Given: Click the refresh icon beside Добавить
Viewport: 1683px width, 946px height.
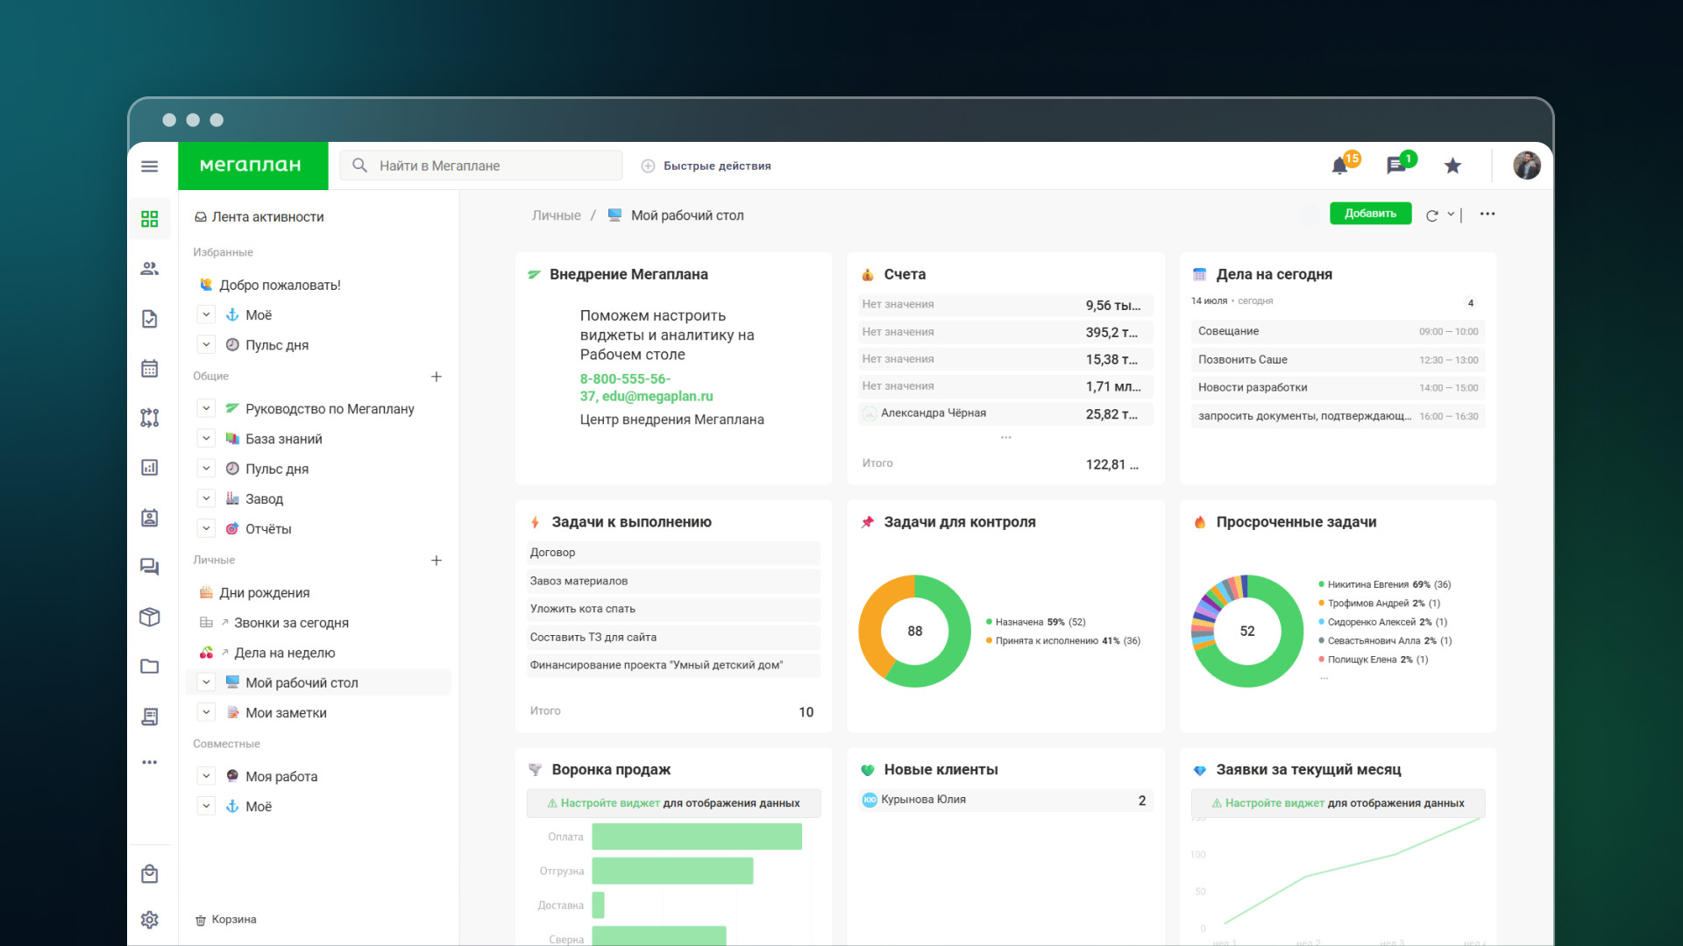Looking at the screenshot, I should [1431, 215].
